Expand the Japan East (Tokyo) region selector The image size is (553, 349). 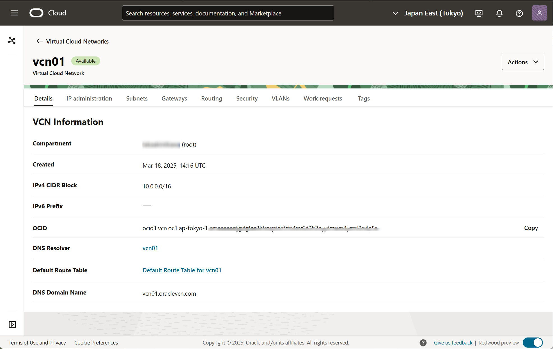click(428, 13)
